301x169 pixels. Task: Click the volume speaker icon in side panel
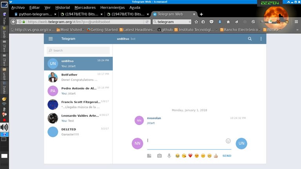click(x=4, y=127)
